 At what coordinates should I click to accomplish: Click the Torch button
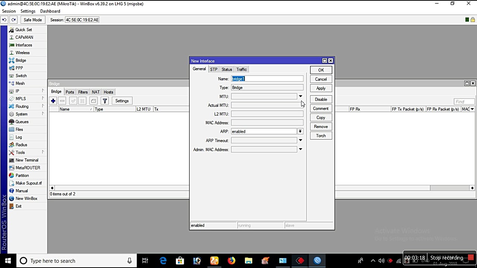tap(321, 136)
